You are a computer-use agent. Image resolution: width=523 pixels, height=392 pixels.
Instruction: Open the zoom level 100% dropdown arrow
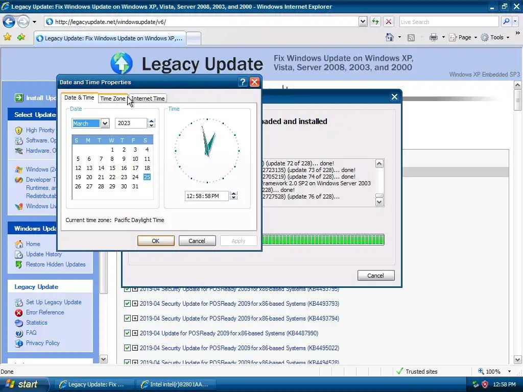pyautogui.click(x=509, y=372)
